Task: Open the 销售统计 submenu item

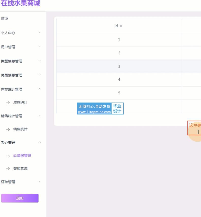Action: 20,129
